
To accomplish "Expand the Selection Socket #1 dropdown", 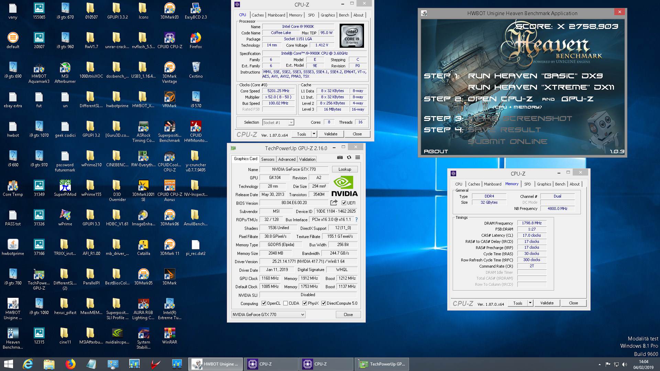I will click(291, 123).
